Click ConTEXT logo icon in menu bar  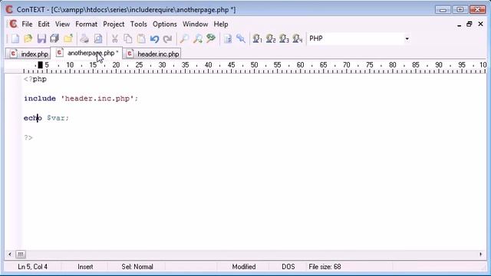pos(13,24)
